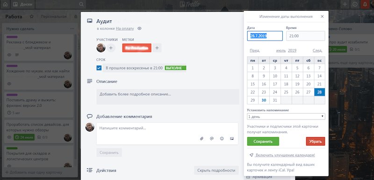This screenshot has height=180, width=374.
Task: Insert emoji with smiley icon
Action: (222, 138)
